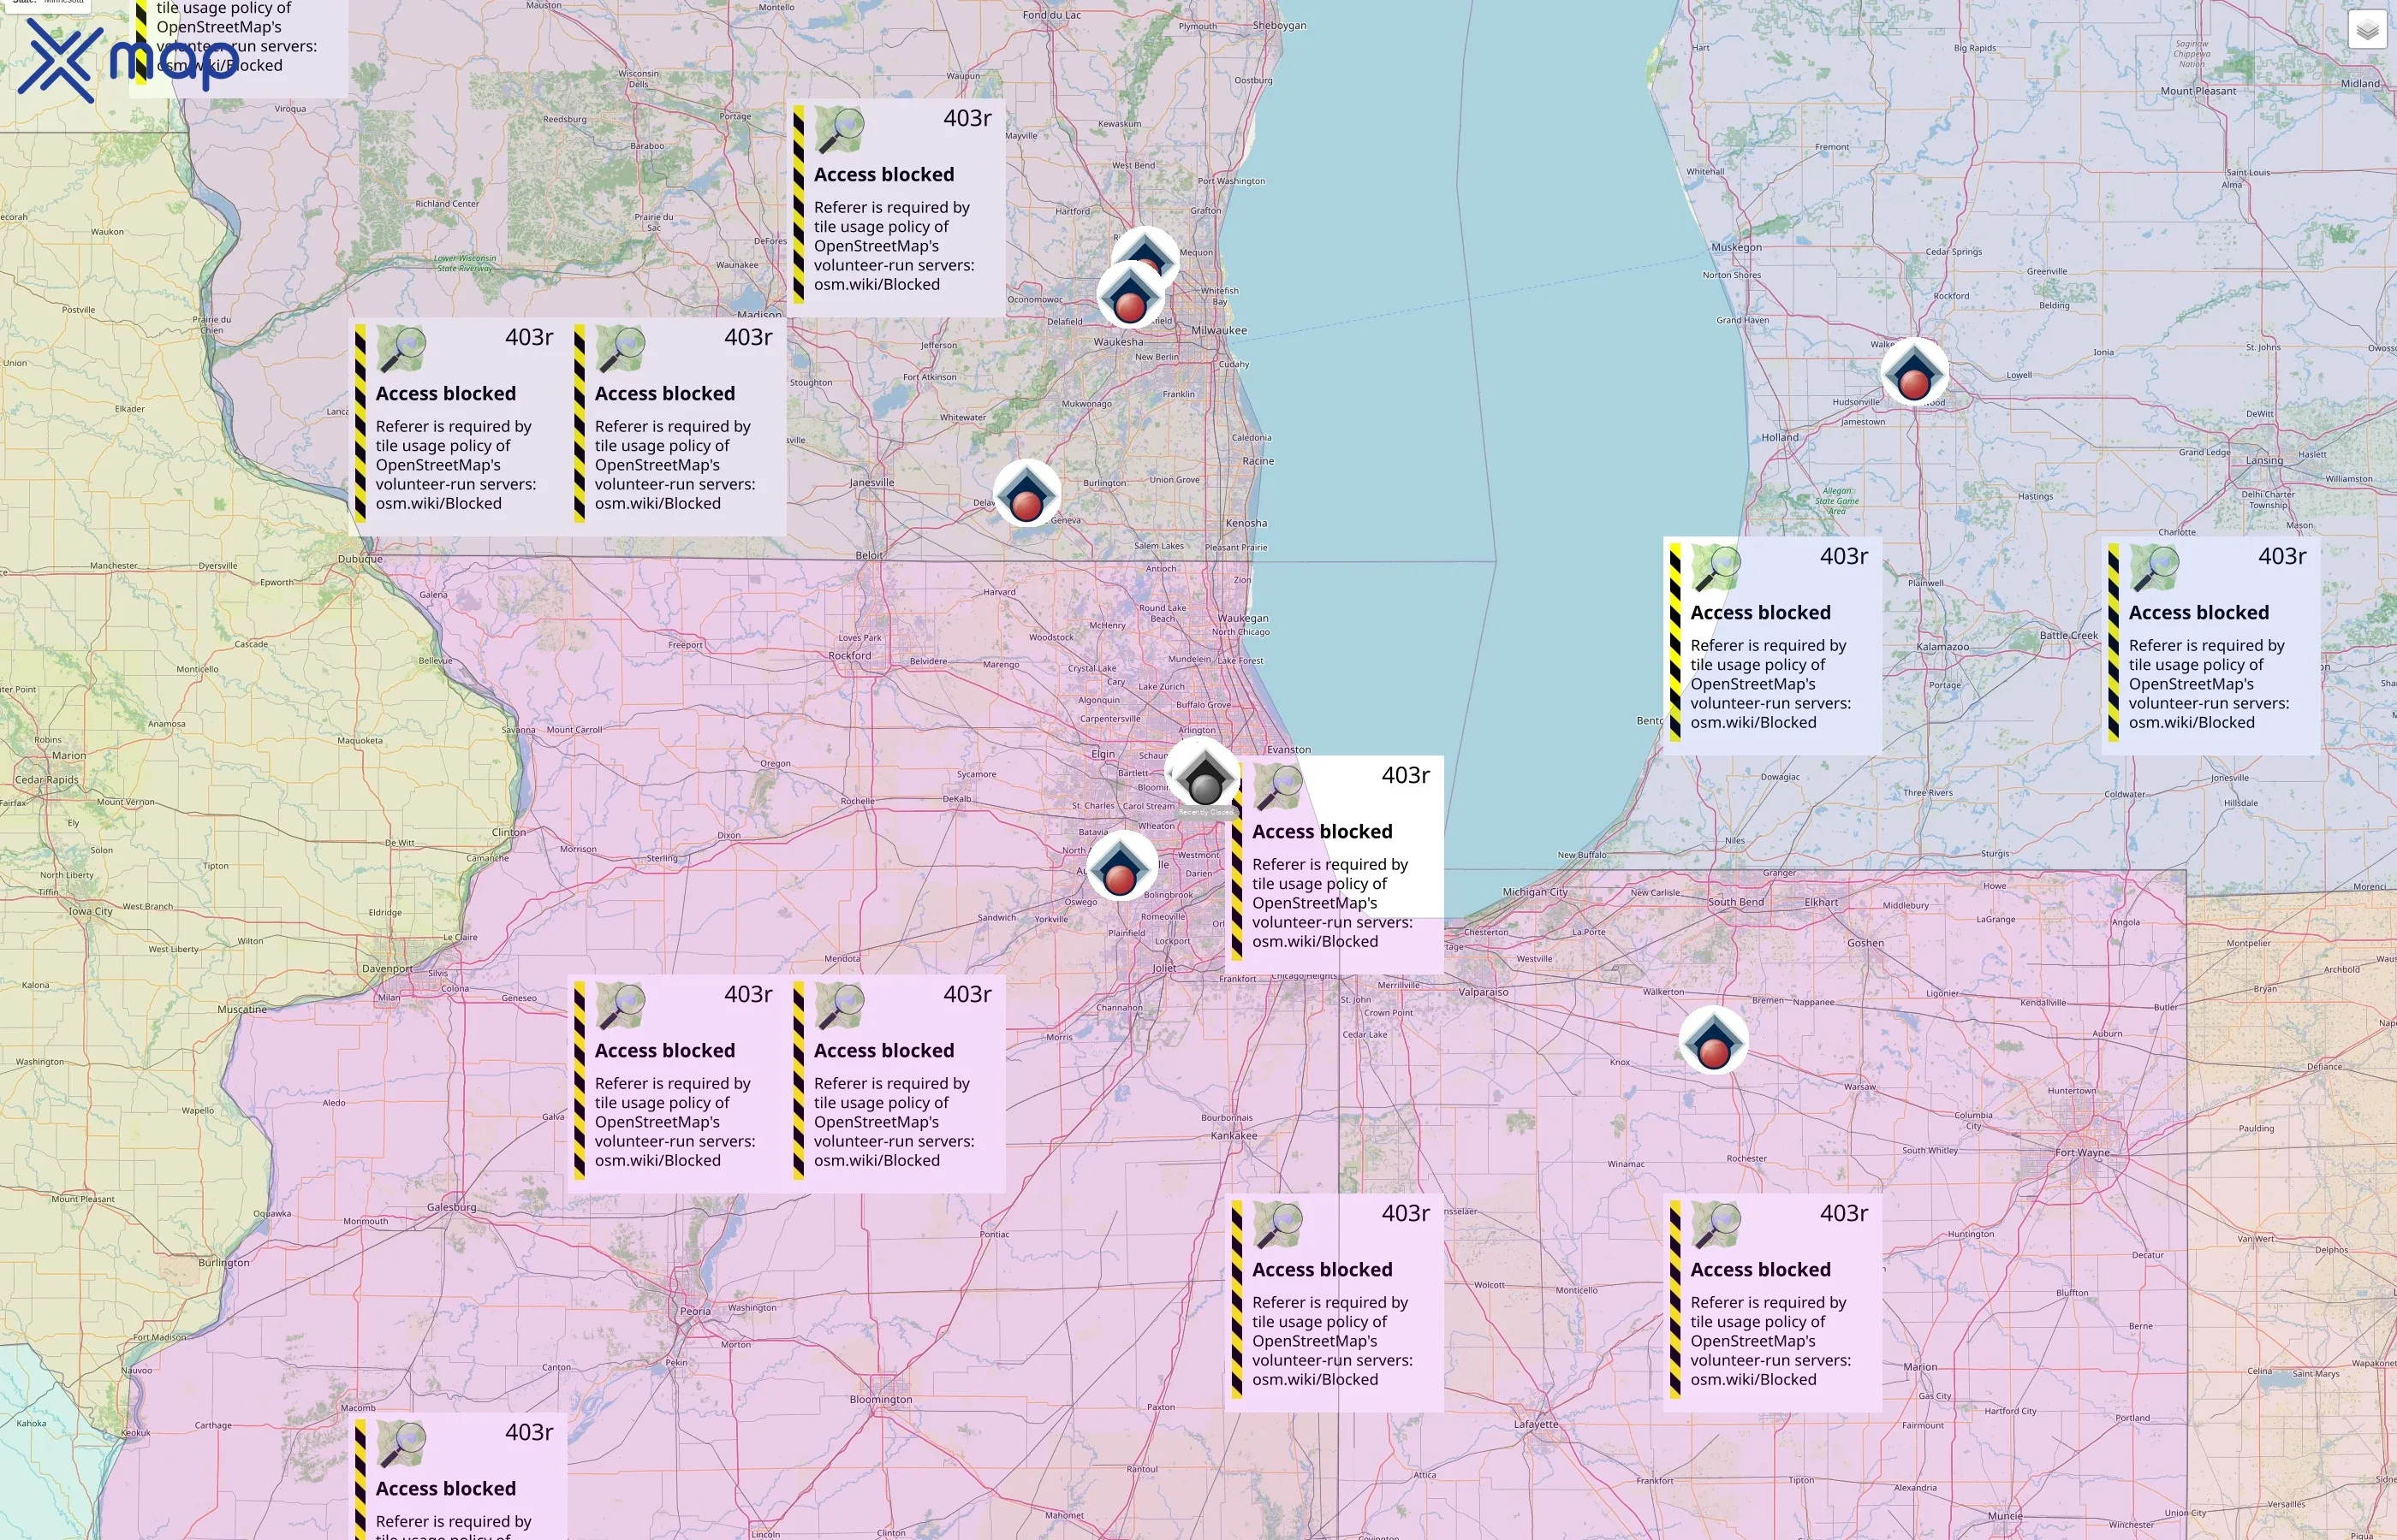Click the Janesville city label
2397x1540 pixels.
point(871,483)
